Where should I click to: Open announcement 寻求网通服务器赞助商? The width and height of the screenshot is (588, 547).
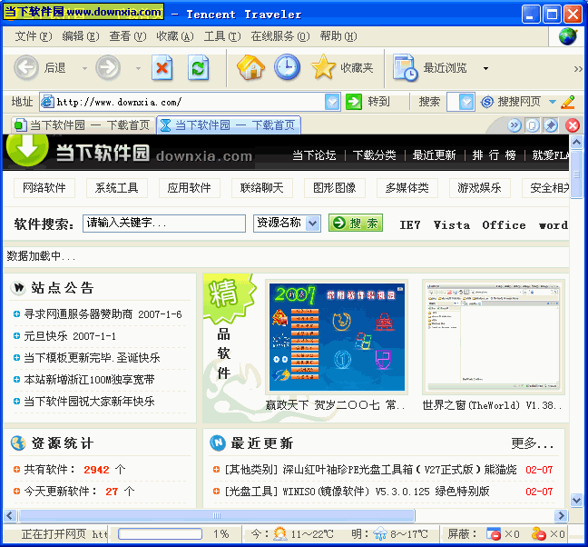(x=78, y=313)
